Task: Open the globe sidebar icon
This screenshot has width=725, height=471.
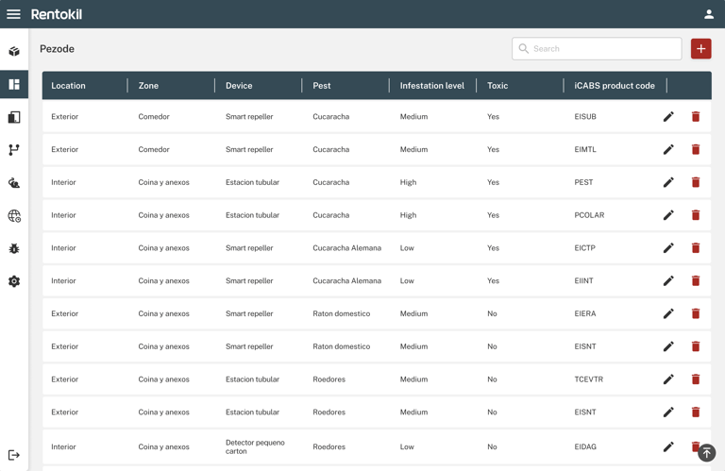Action: tap(14, 216)
